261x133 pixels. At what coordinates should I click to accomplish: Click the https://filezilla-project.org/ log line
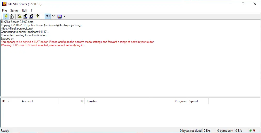tap(17, 28)
